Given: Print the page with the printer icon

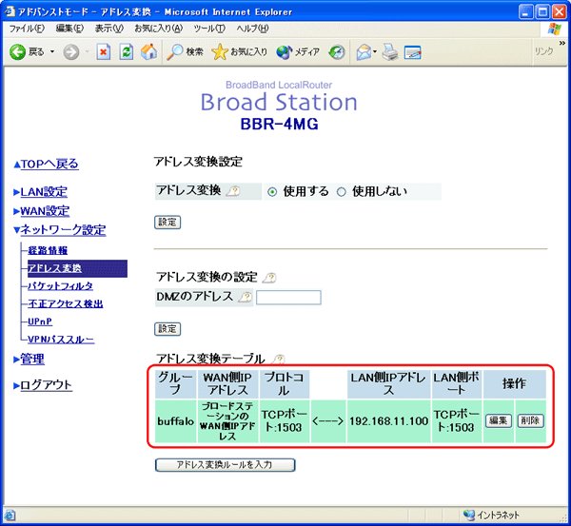Looking at the screenshot, I should [x=390, y=52].
